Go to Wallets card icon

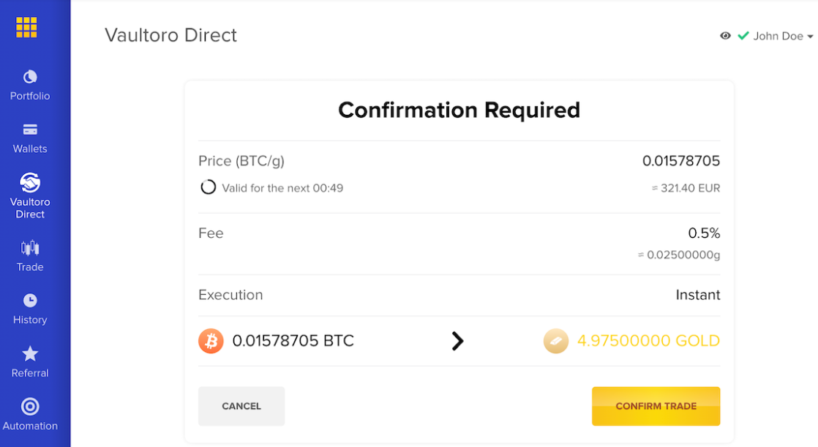(x=30, y=130)
